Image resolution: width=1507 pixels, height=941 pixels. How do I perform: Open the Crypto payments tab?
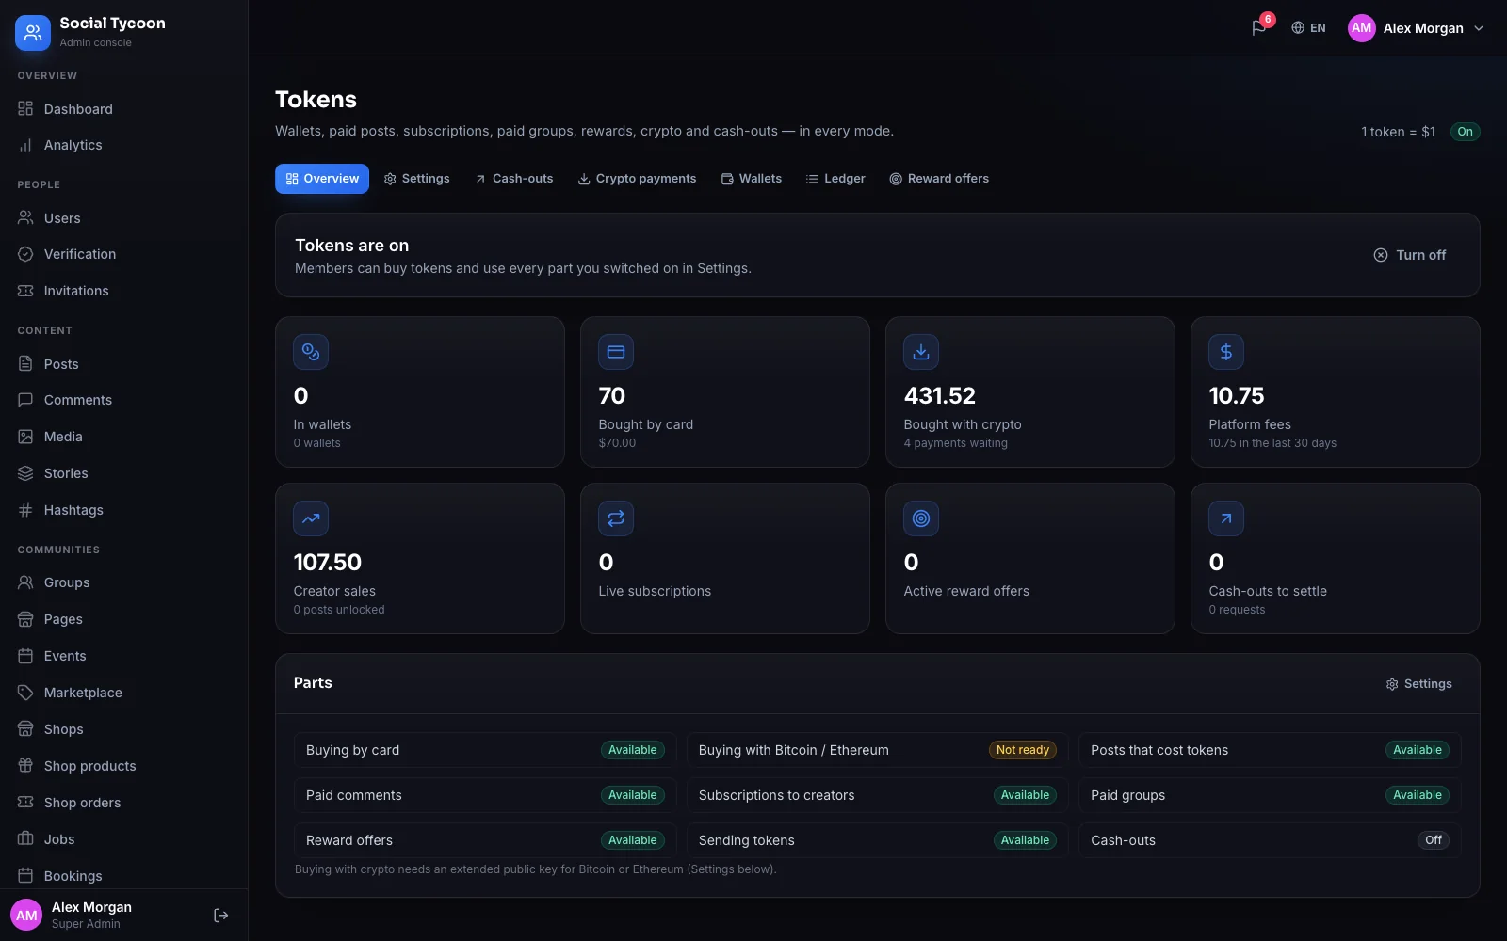(637, 179)
